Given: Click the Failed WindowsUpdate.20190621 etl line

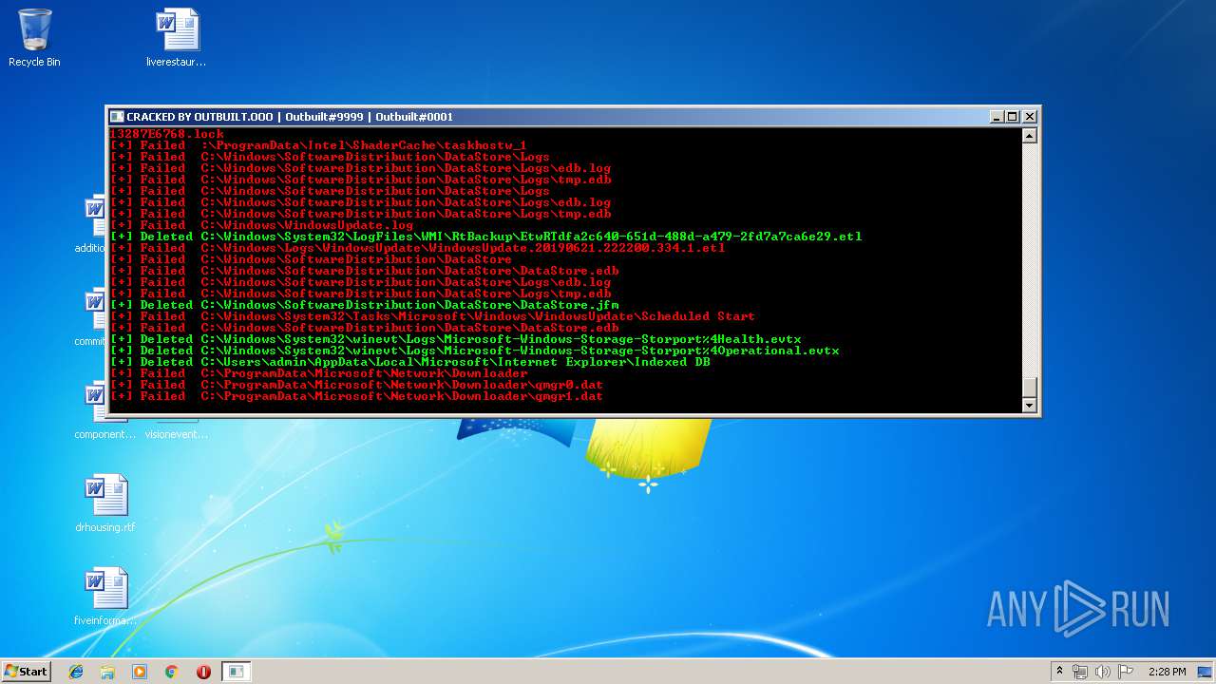Looking at the screenshot, I should click(x=417, y=248).
